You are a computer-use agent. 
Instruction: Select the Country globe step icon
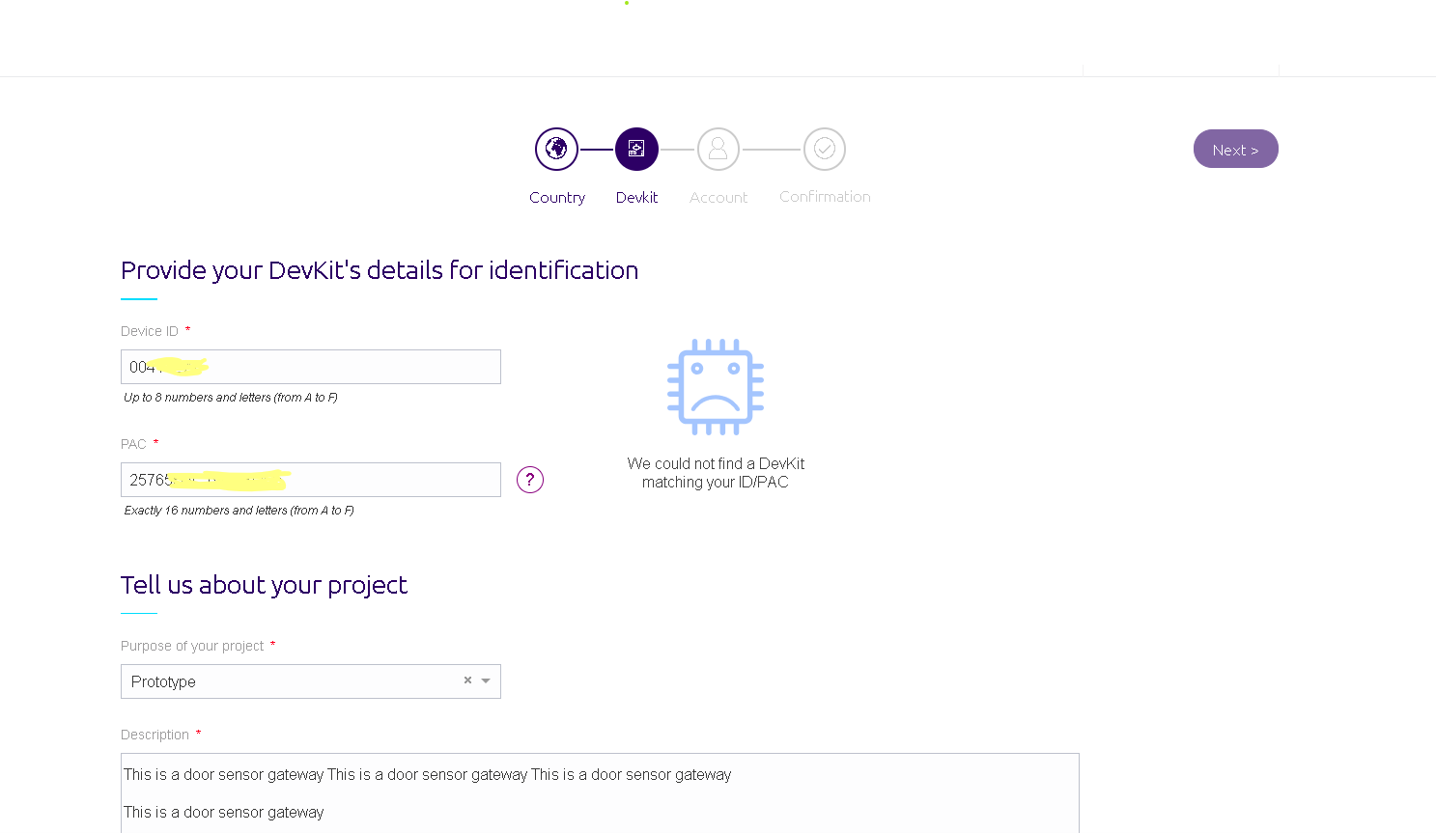tap(556, 149)
